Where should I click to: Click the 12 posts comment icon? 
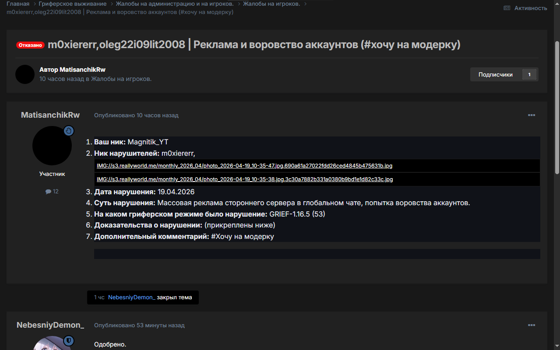(x=48, y=192)
